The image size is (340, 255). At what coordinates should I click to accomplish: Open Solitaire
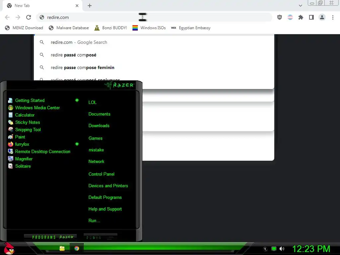[x=23, y=166]
